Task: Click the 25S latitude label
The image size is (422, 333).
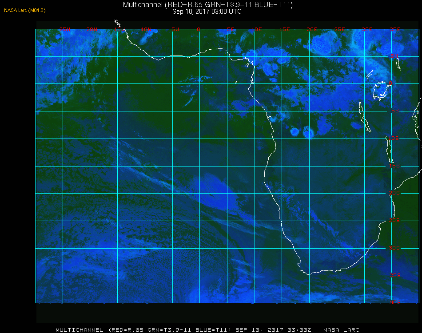Action: tap(394, 220)
